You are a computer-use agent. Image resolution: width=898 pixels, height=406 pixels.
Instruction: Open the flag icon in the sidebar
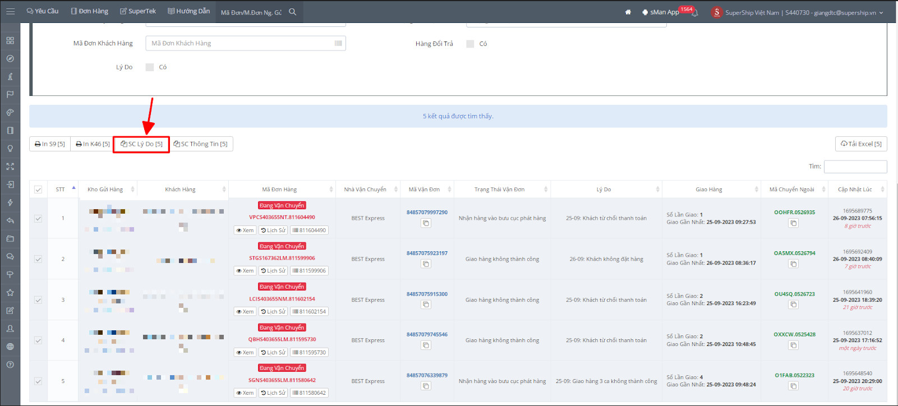pyautogui.click(x=10, y=94)
